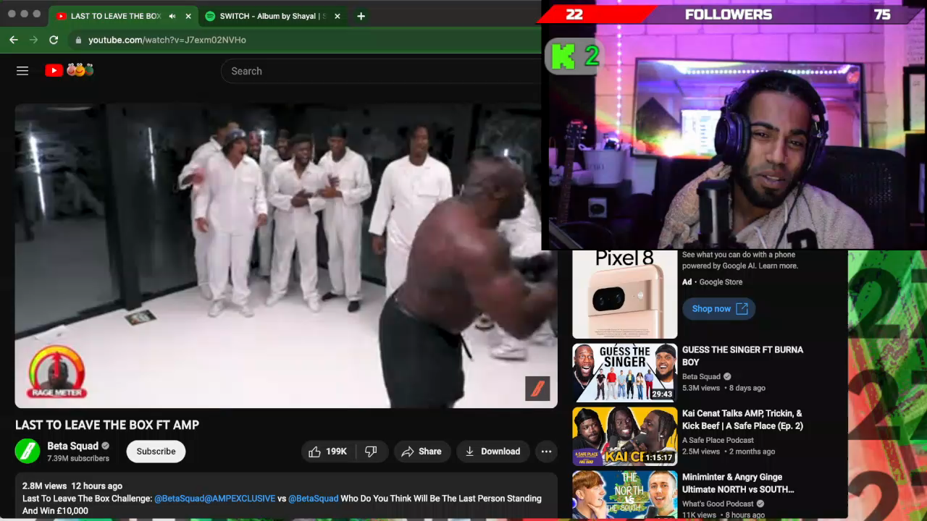927x521 pixels.
Task: Open GUESS THE SINGER video thumbnail
Action: tap(625, 373)
